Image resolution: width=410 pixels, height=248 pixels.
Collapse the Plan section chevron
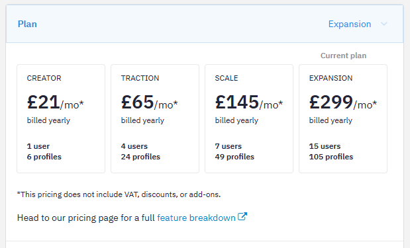coord(384,24)
